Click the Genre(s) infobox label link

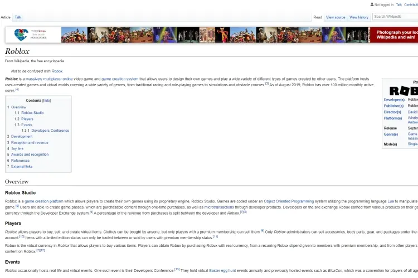[391, 135]
